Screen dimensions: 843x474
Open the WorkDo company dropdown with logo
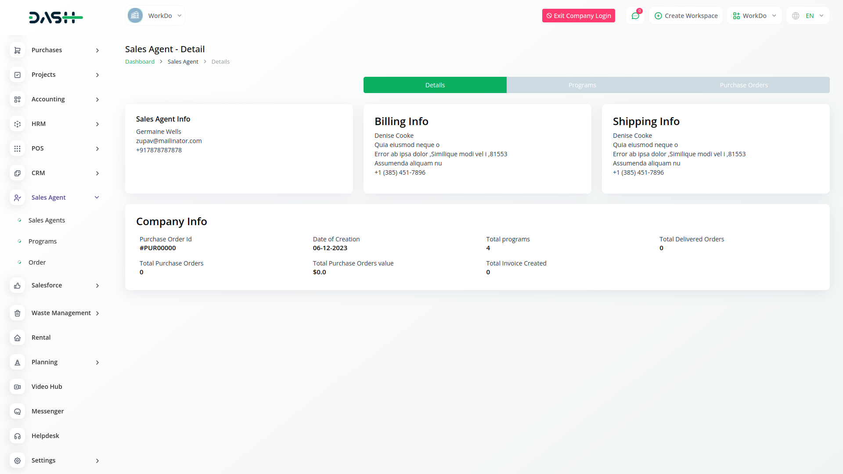tap(155, 16)
